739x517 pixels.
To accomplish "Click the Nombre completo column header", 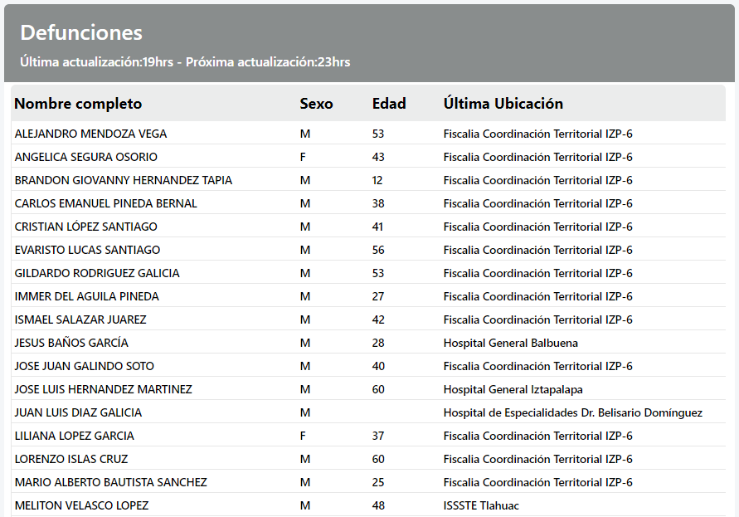I will 78,104.
